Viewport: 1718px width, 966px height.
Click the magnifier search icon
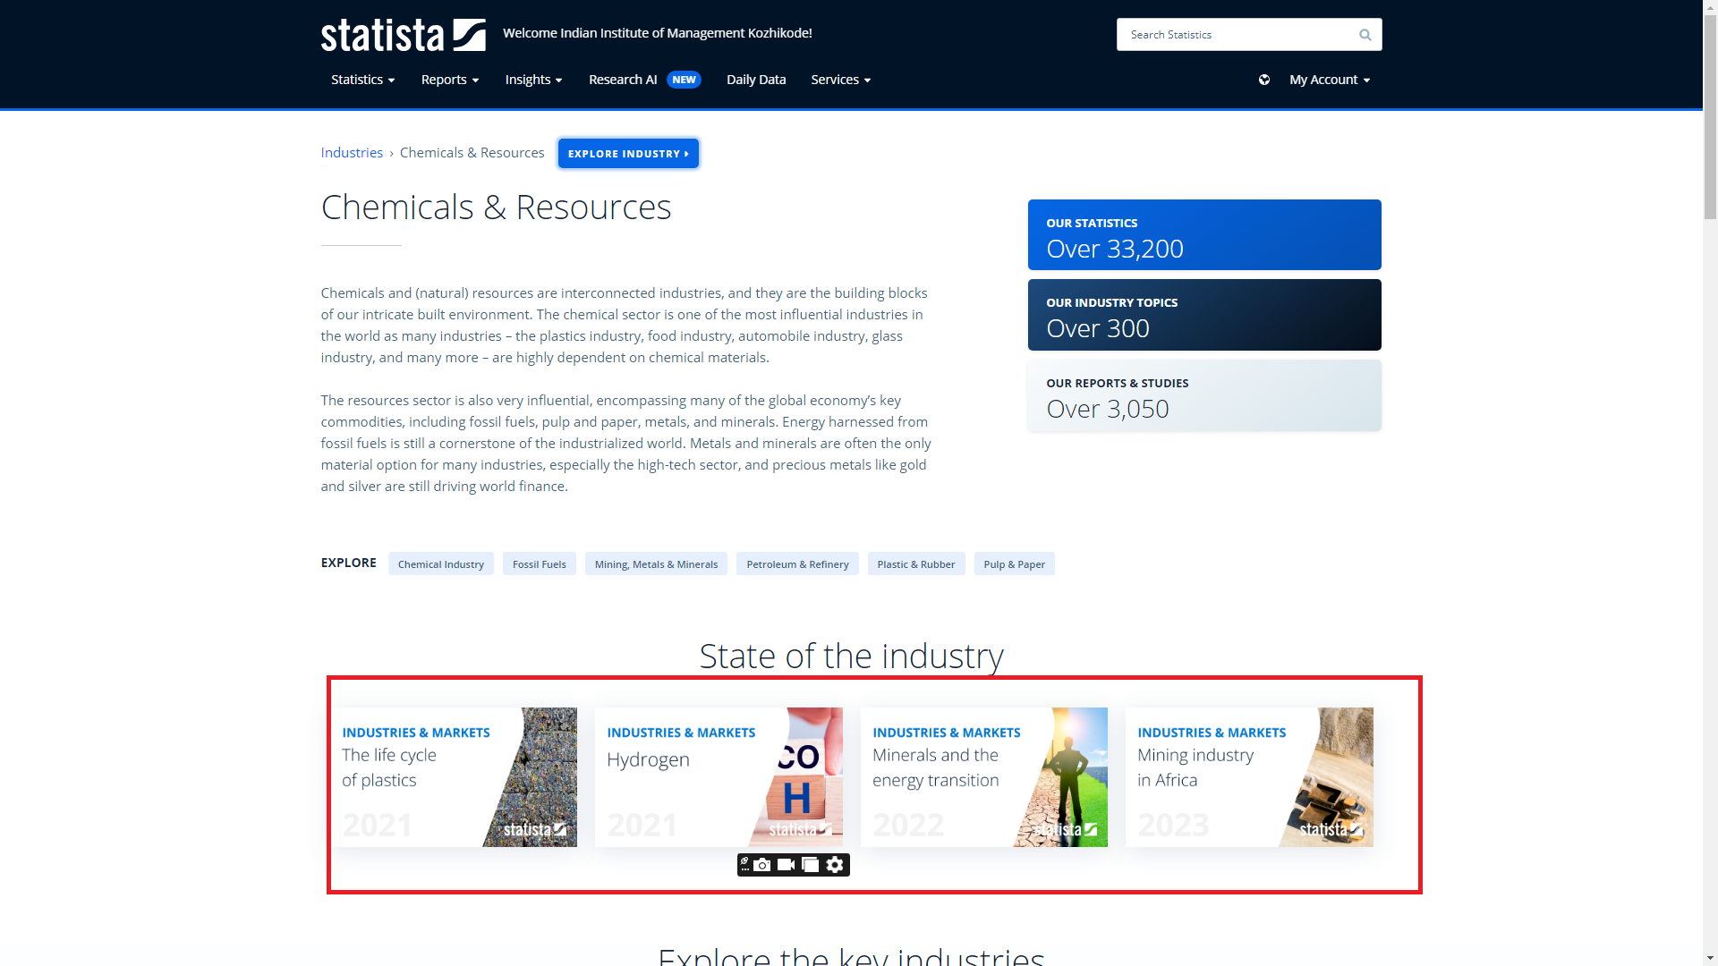coord(1365,35)
